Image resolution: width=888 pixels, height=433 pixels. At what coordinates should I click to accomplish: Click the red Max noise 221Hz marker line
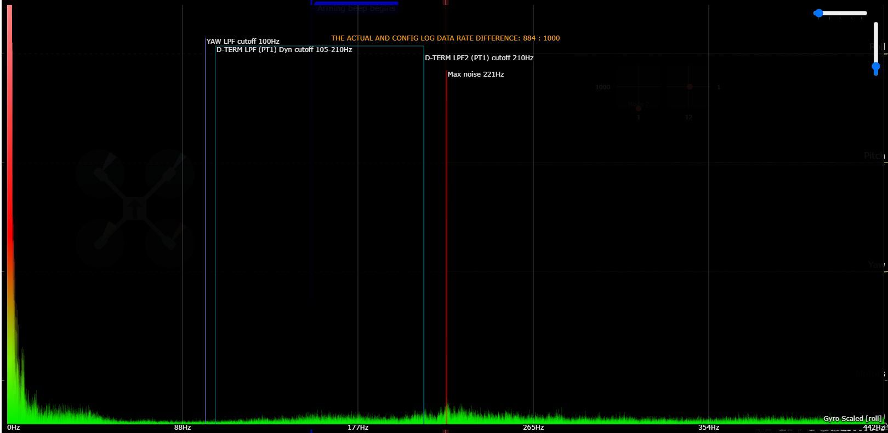tap(446, 246)
